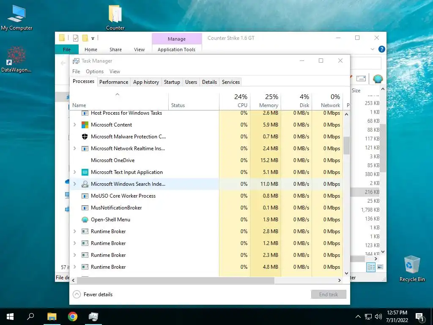Switch to the Services tab
The image size is (433, 325).
point(231,82)
